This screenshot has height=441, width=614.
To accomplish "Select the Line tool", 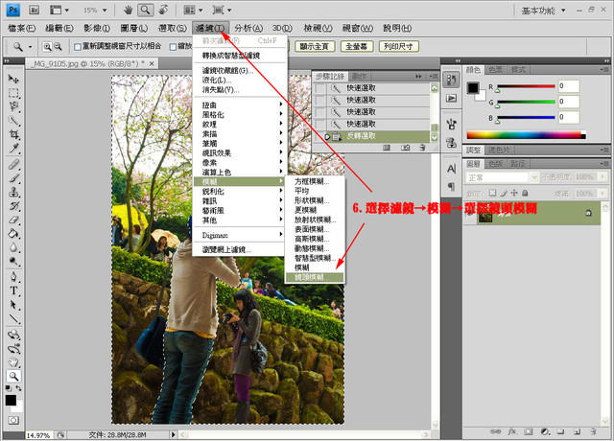I will (x=13, y=318).
